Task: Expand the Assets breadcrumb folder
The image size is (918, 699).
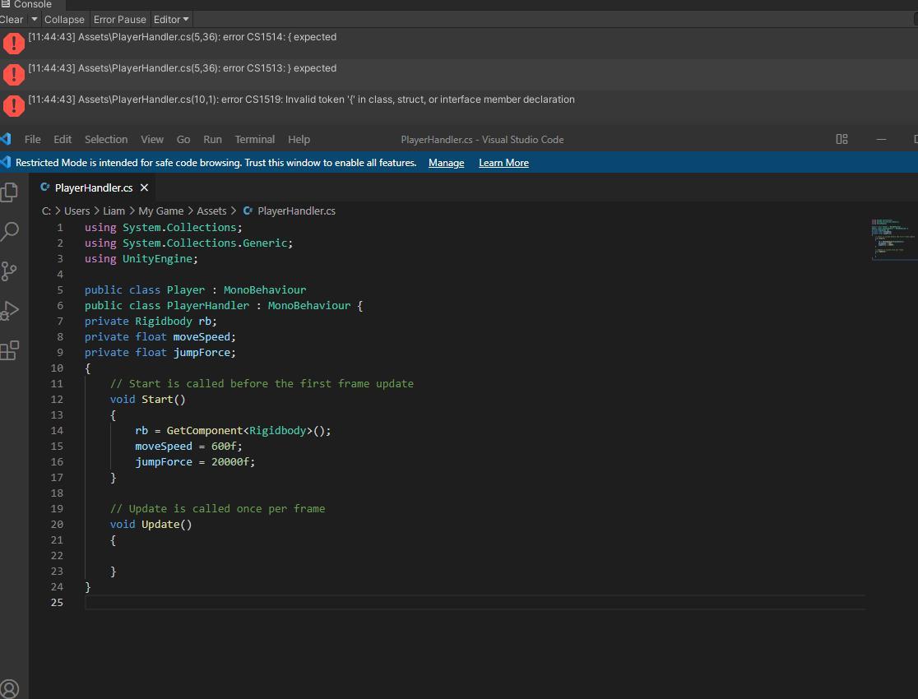Action: tap(211, 211)
